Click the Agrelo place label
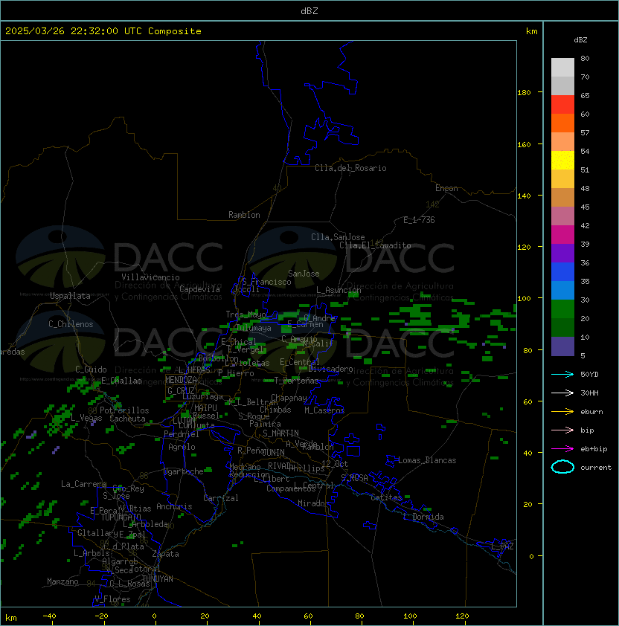619x626 pixels. (x=182, y=447)
